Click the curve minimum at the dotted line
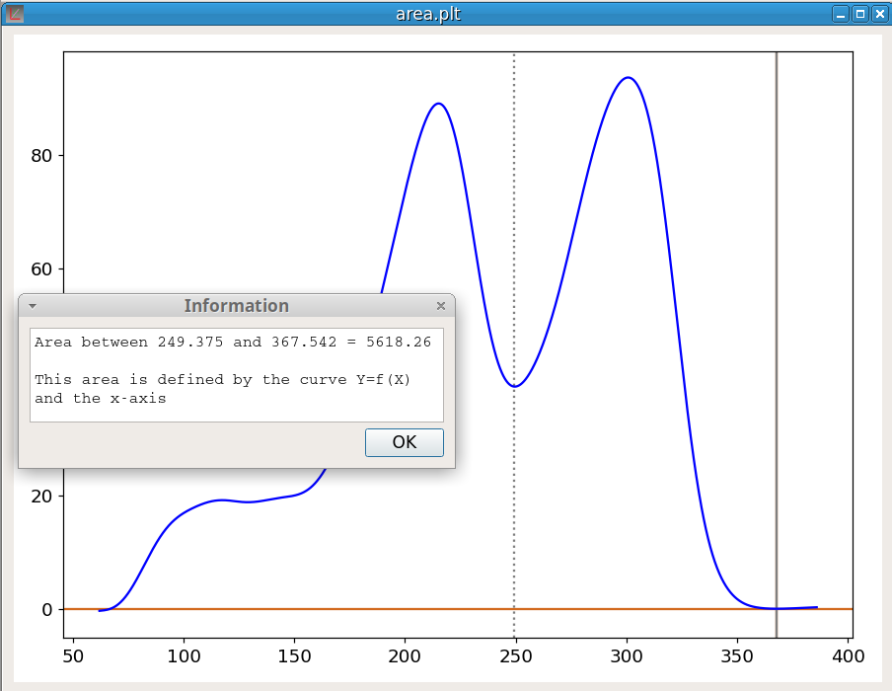Screen dimensions: 892x691 (x=514, y=387)
